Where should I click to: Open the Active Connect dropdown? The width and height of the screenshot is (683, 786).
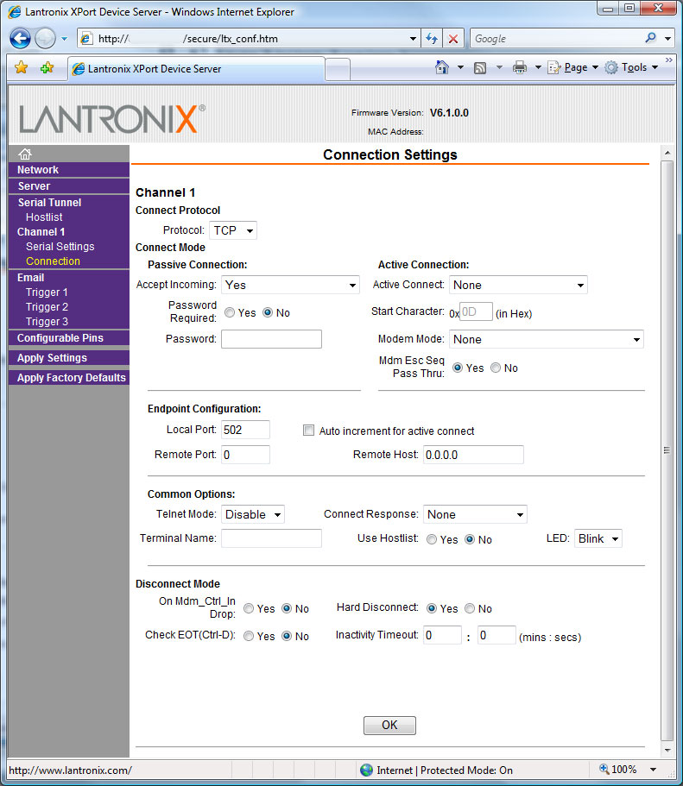[x=518, y=285]
